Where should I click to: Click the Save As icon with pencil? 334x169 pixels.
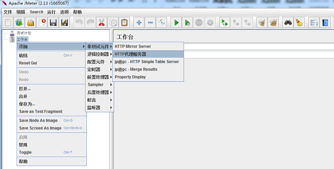(64, 23)
